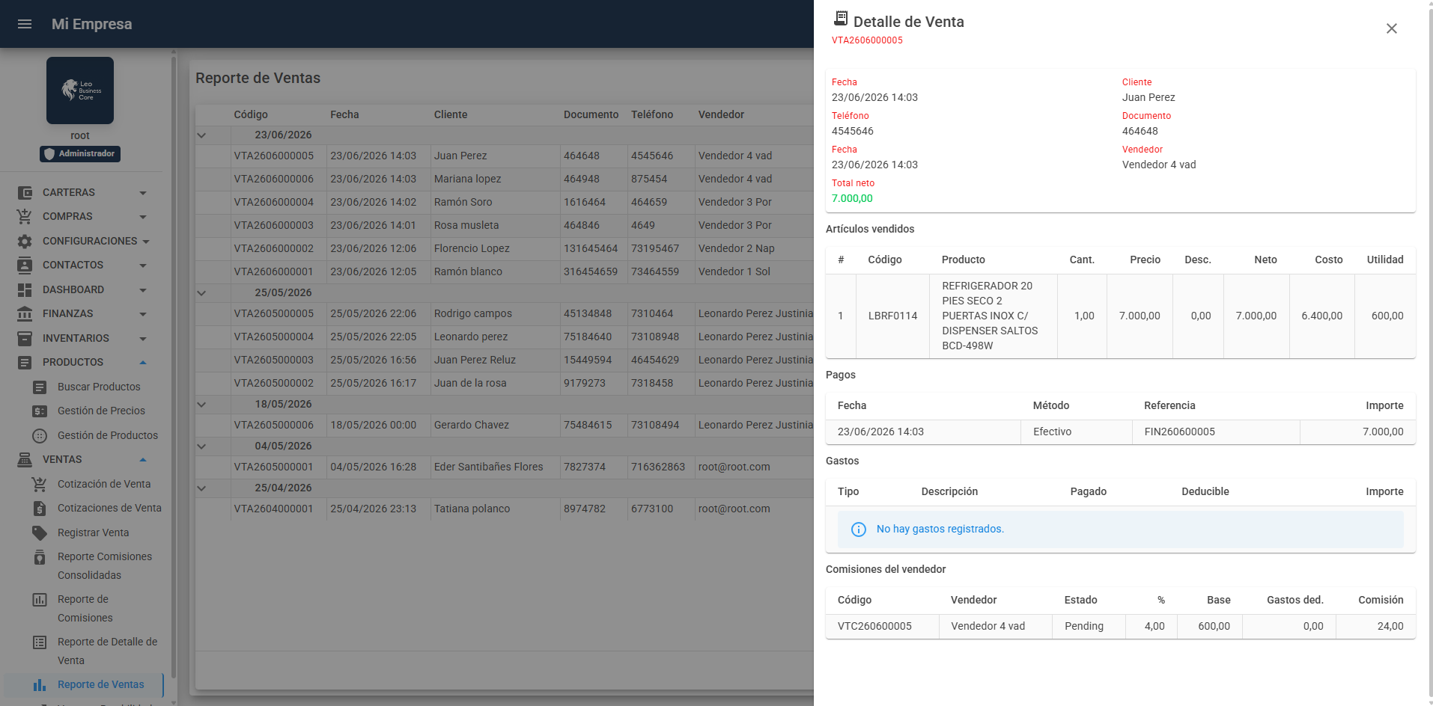Click the info icon in the no-gastos notice
This screenshot has width=1433, height=706.
coord(859,529)
